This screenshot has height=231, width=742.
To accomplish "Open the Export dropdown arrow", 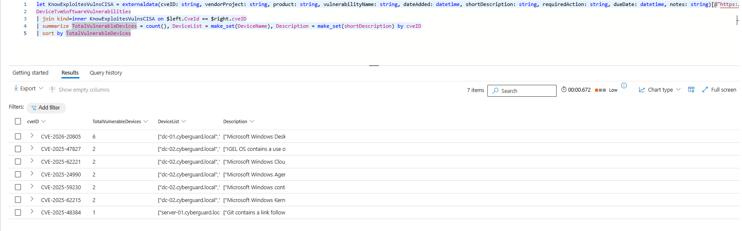I will point(41,88).
